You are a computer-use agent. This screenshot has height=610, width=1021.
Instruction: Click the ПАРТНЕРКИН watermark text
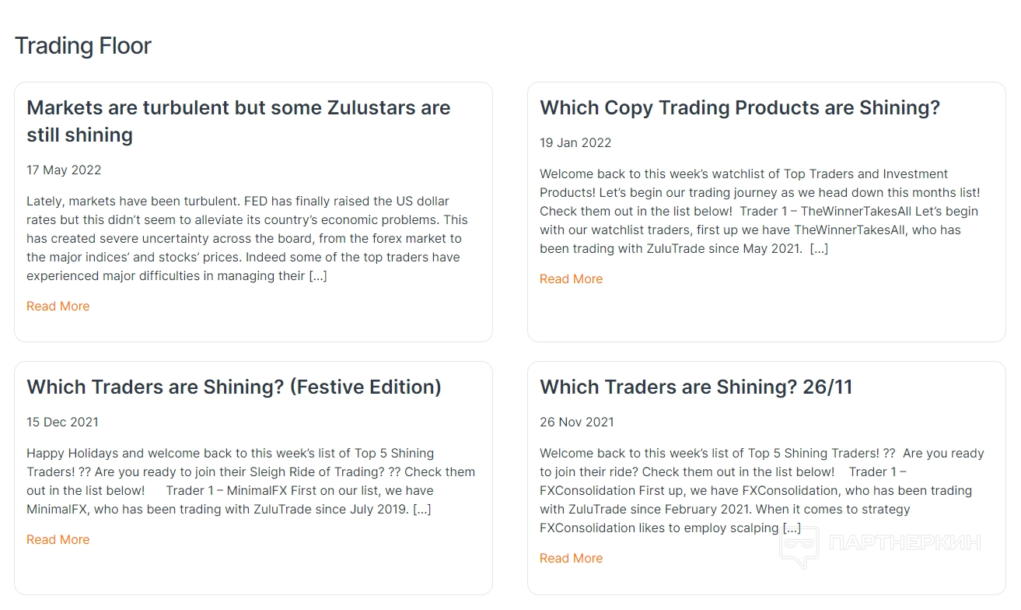click(904, 543)
